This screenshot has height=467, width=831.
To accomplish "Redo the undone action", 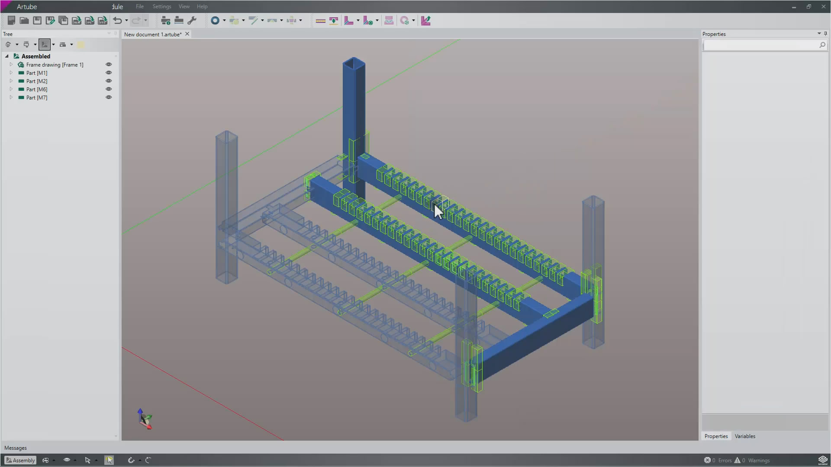I will 136,20.
